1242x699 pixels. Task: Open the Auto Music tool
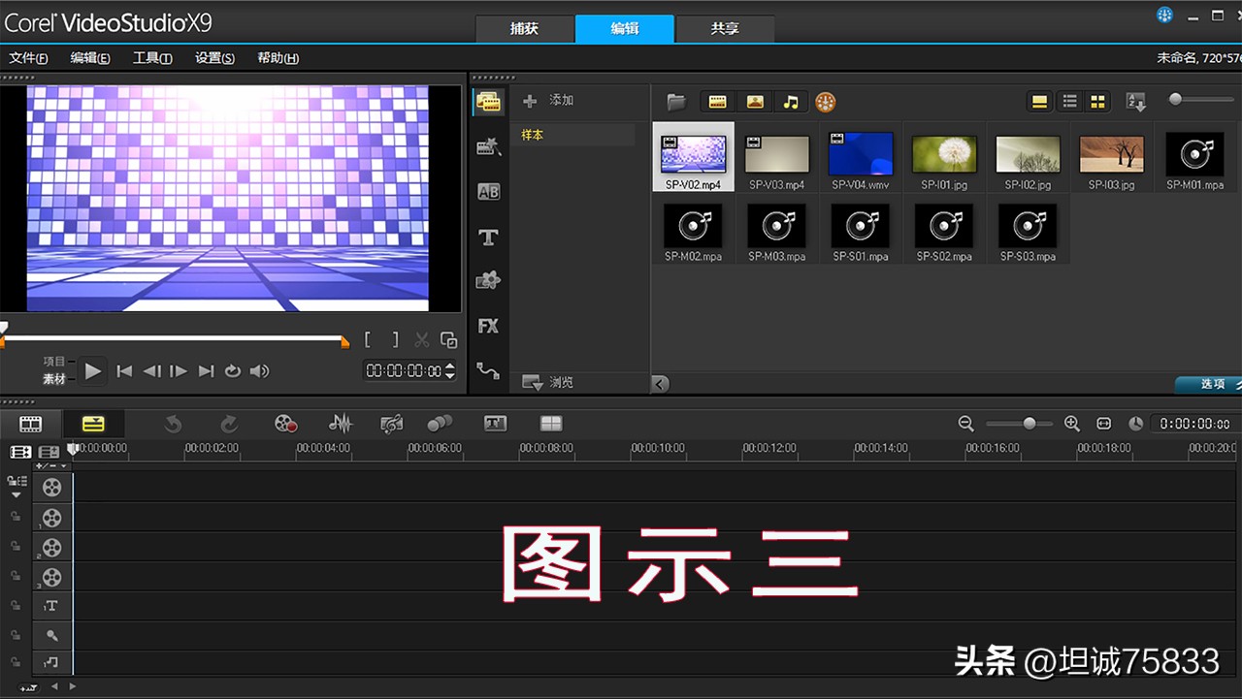pos(392,424)
